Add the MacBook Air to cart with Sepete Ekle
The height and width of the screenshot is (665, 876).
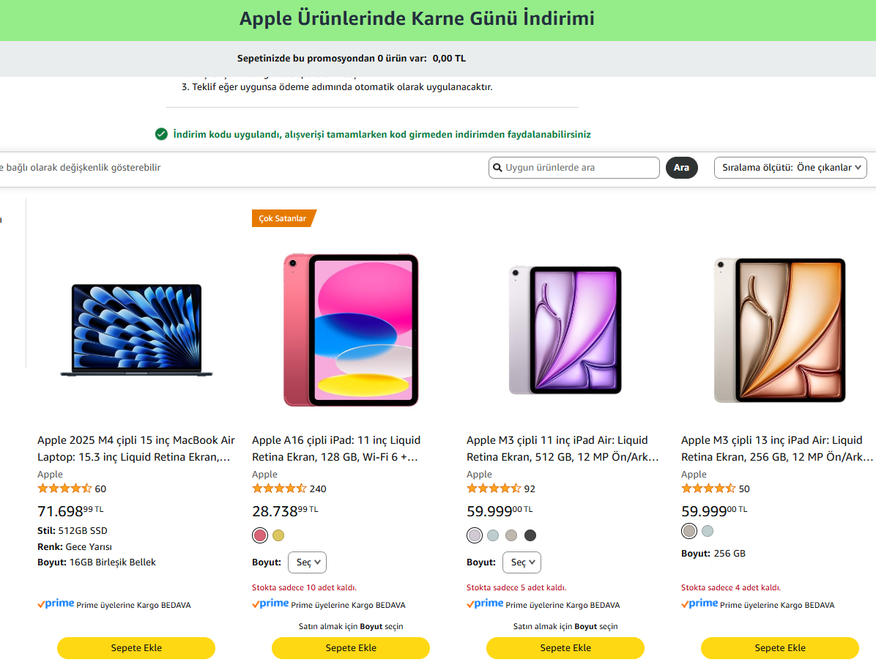pos(136,648)
